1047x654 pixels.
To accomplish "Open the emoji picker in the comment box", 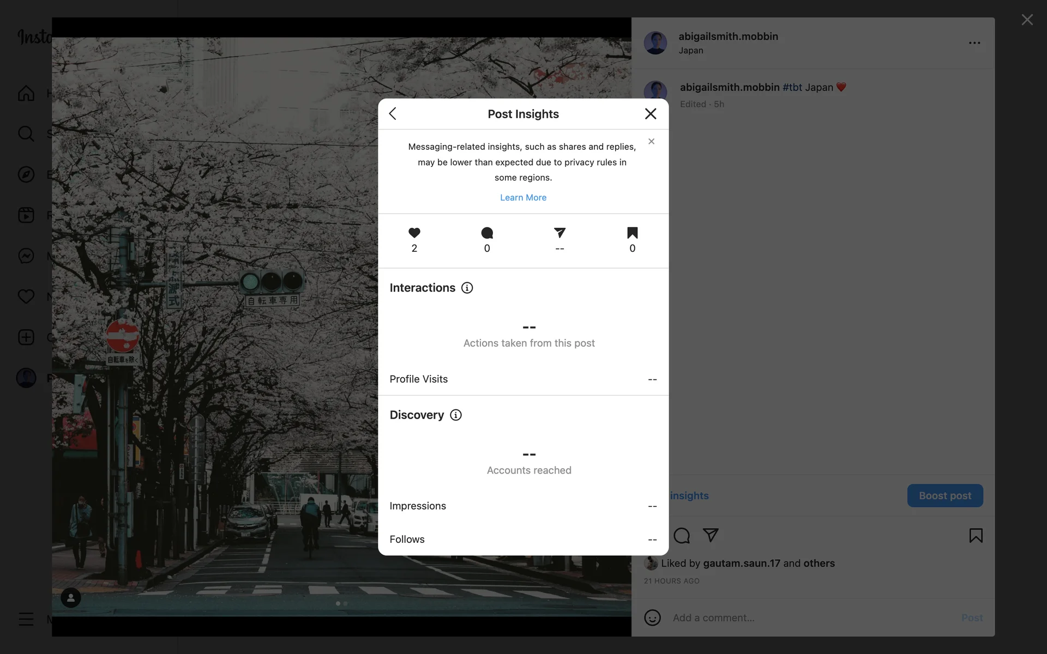I will pos(652,617).
